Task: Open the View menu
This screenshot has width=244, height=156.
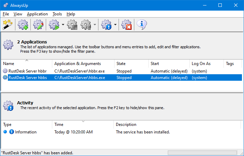Action: 18,14
